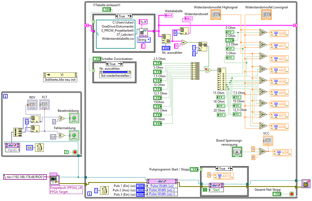Click the AO4 analog output node
Image resolution: width=312 pixels, height=201 pixels.
click(x=279, y=82)
